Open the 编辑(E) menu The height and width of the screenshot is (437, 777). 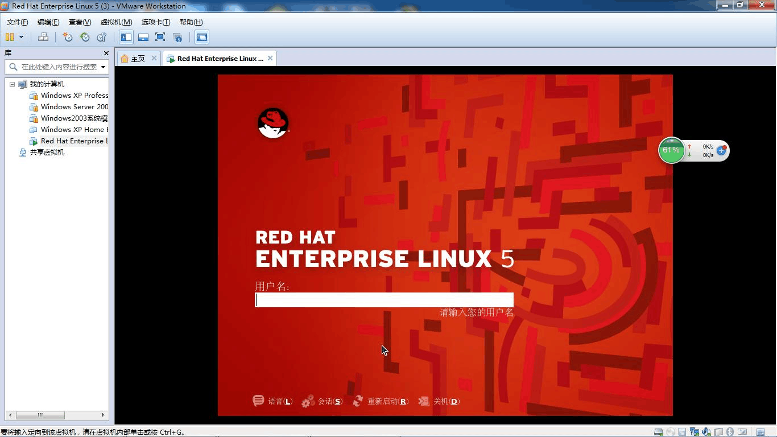pyautogui.click(x=48, y=22)
